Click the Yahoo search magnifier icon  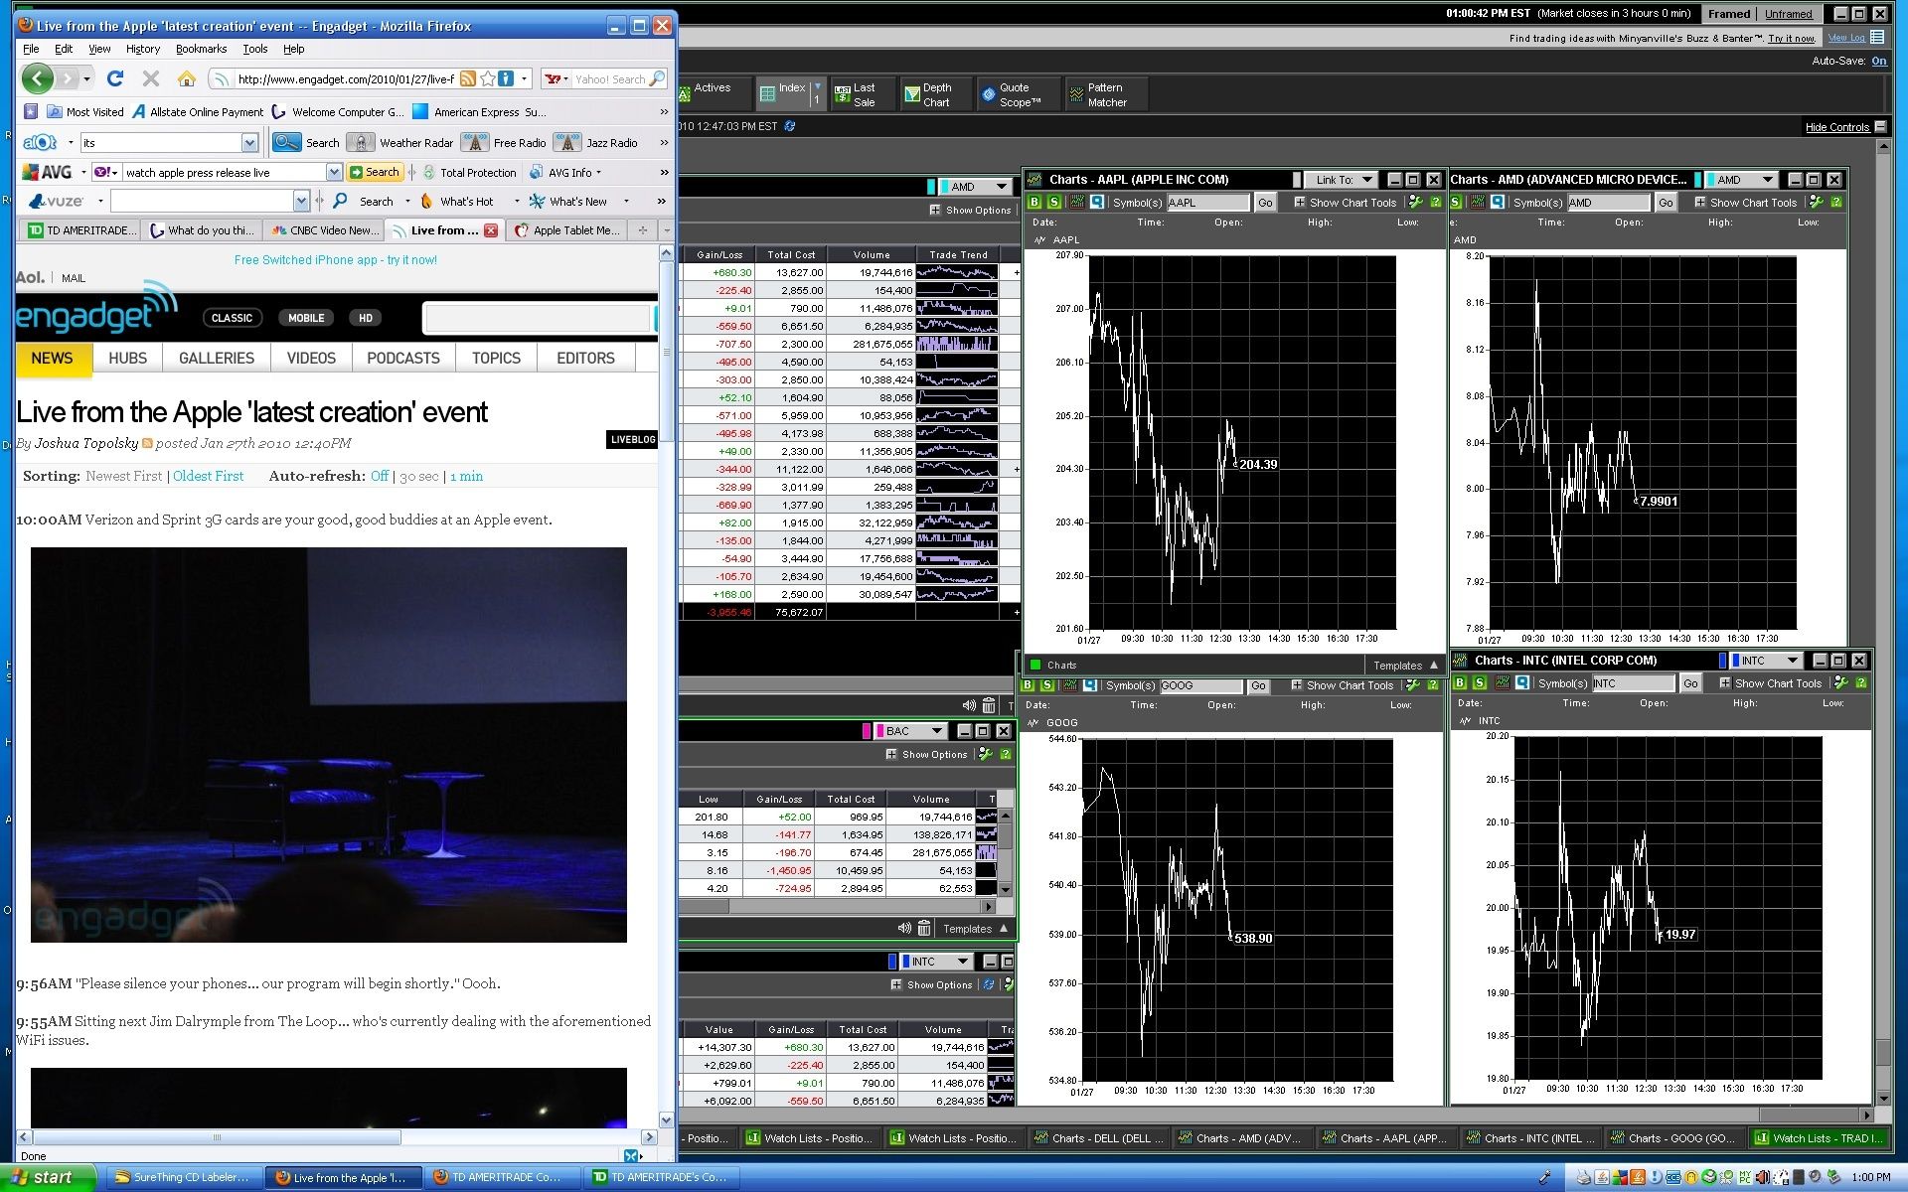click(x=657, y=78)
